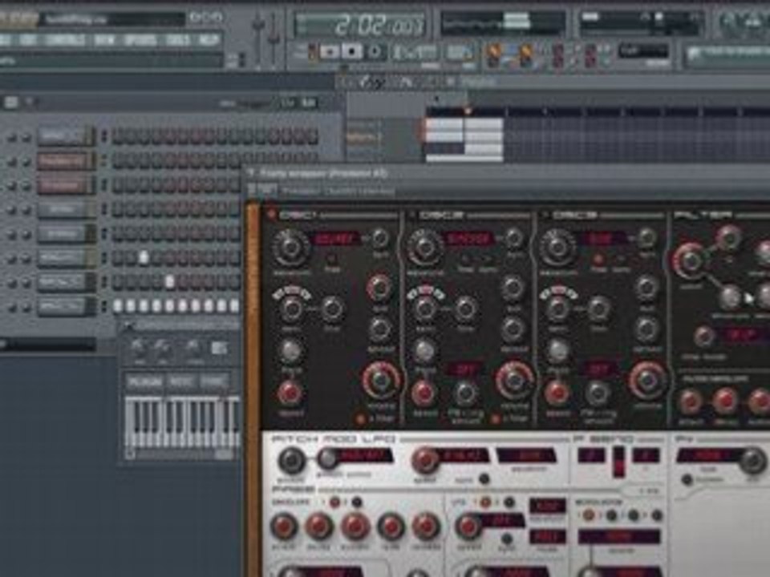
Task: Open the filter mode display in FILTER section
Action: click(744, 335)
